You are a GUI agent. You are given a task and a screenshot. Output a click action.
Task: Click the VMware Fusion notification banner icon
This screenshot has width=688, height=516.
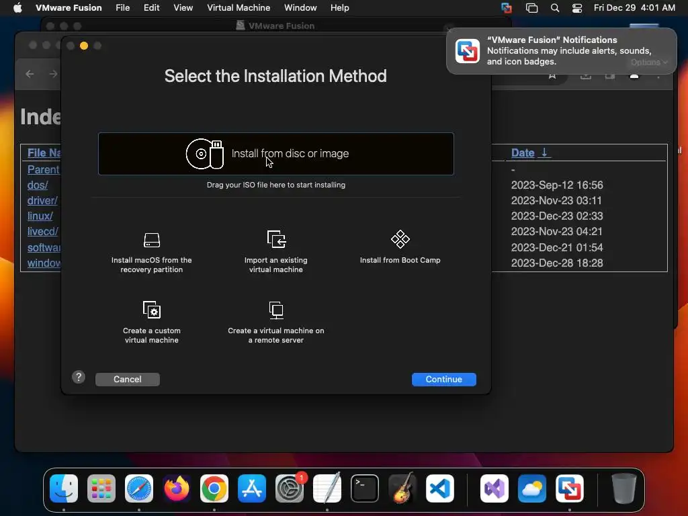coord(468,51)
